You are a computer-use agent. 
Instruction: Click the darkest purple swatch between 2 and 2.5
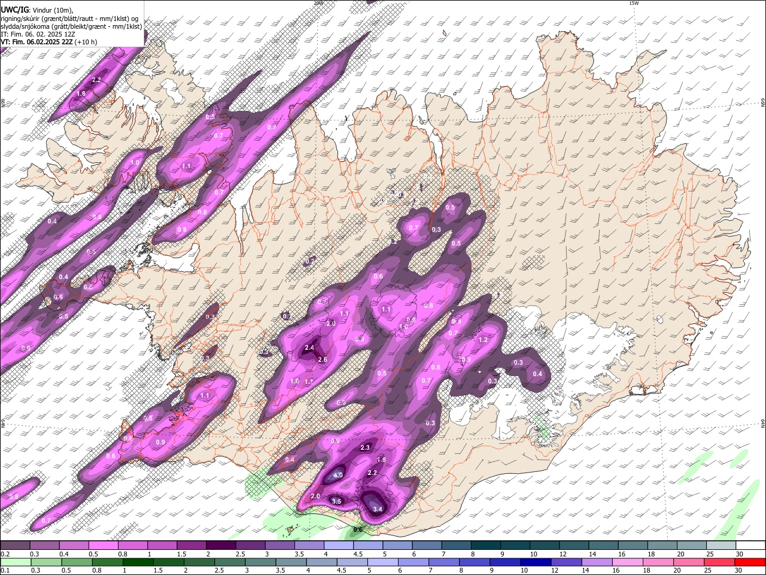[x=221, y=545]
